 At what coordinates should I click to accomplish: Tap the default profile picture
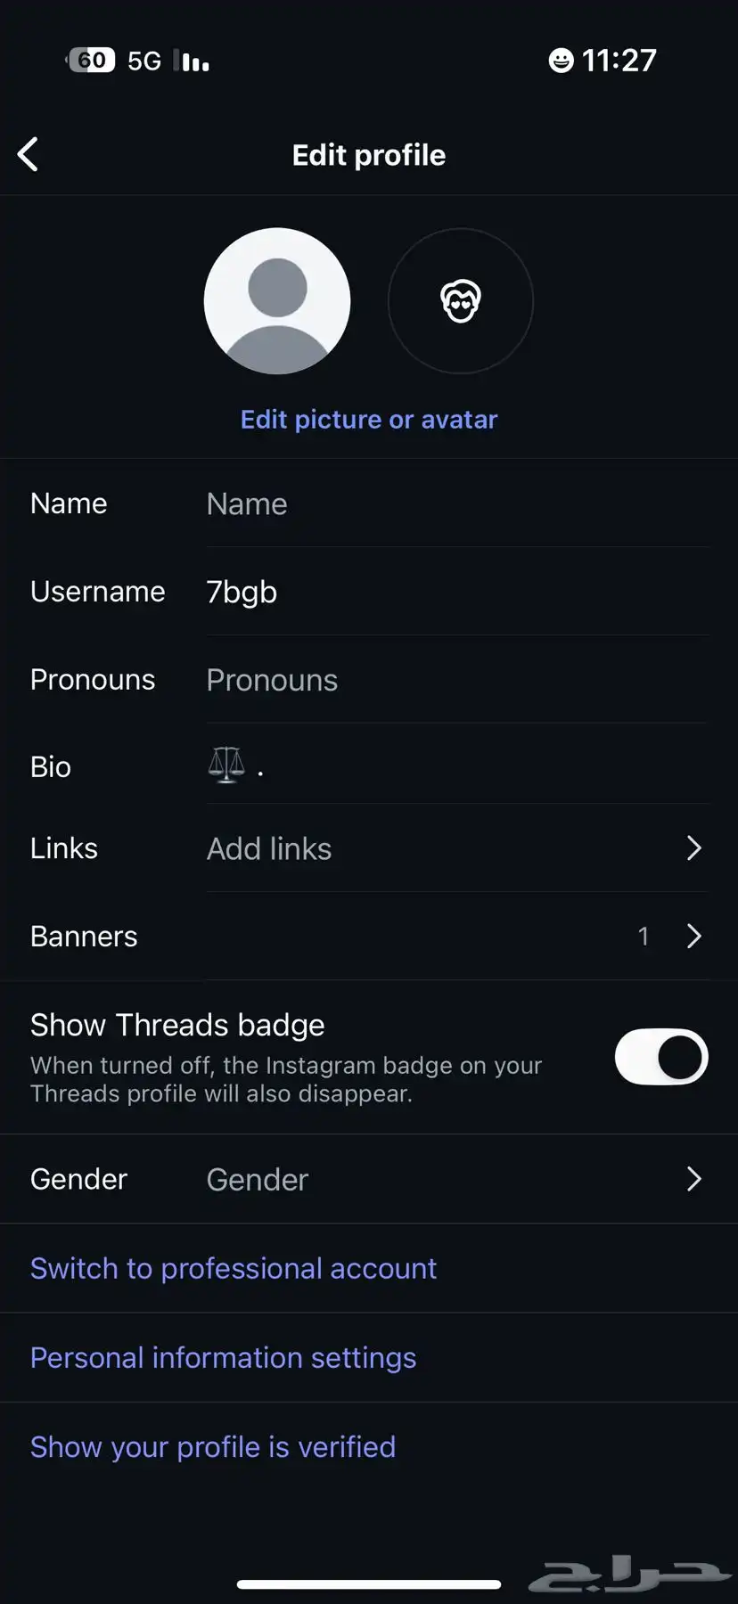click(277, 301)
